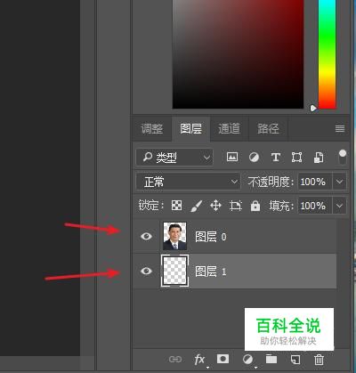Open the 正常 blend mode dropdown
Image resolution: width=356 pixels, height=373 pixels.
pos(188,182)
